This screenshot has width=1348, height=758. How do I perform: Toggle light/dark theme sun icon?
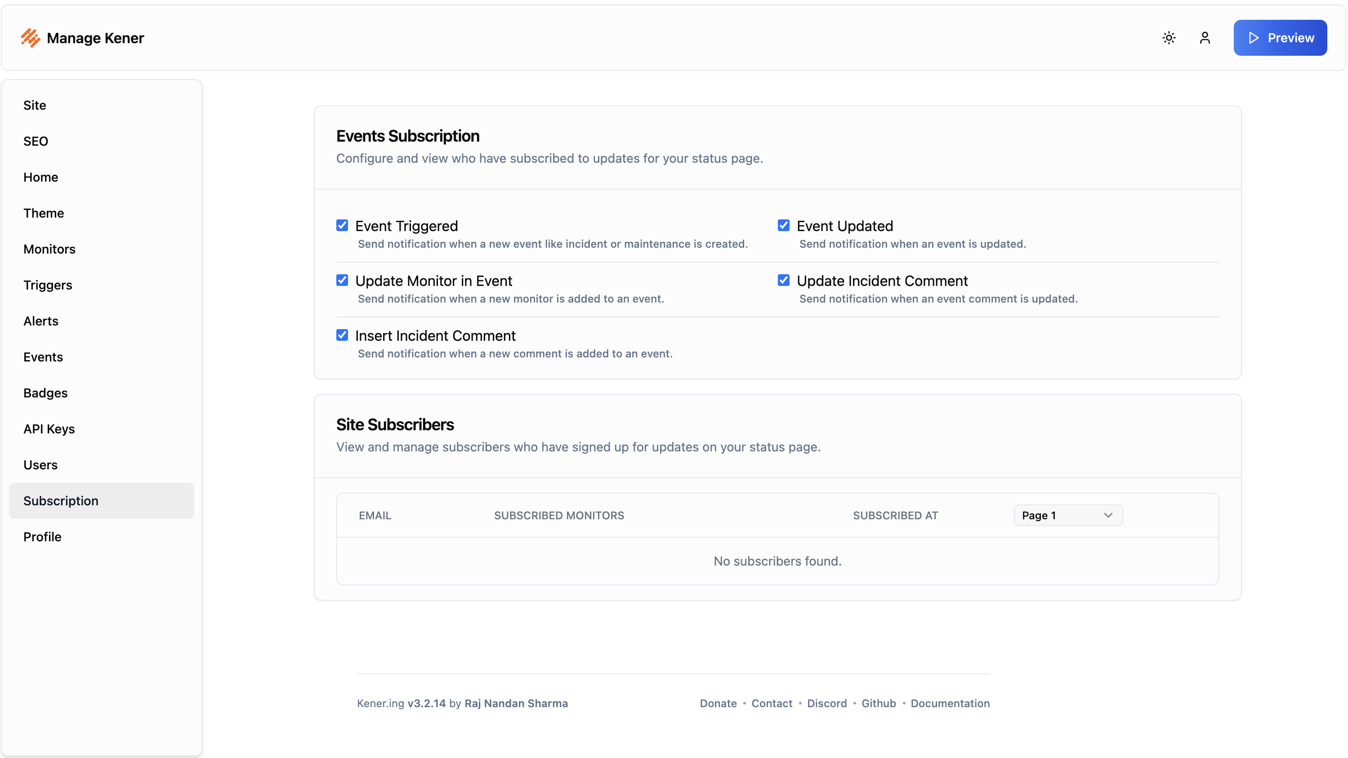pyautogui.click(x=1169, y=38)
